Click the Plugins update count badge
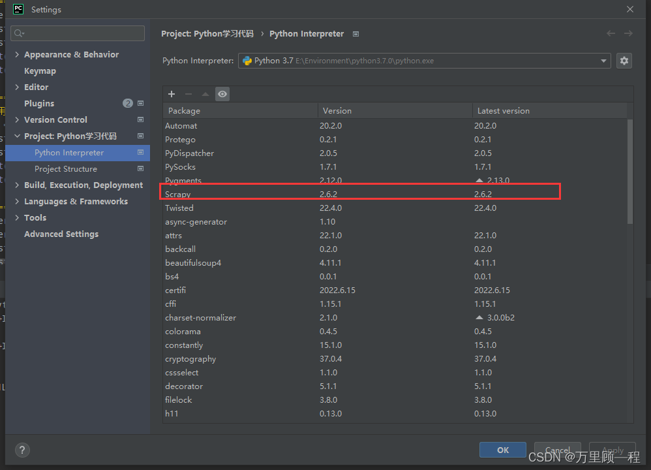651x470 pixels. coord(128,103)
